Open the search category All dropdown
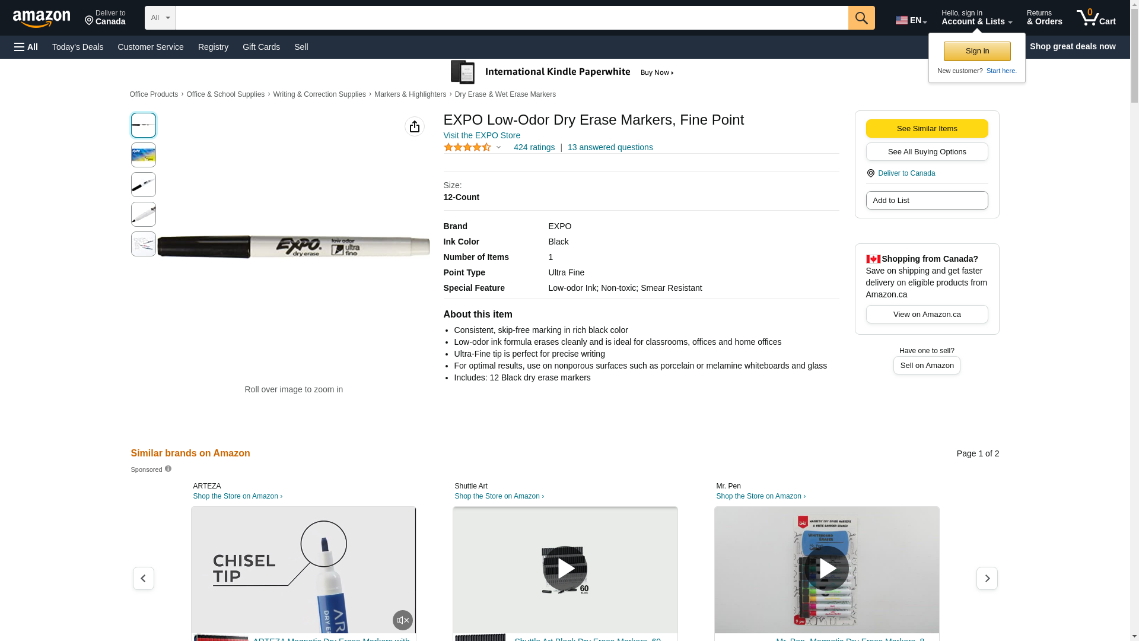 pos(160,18)
